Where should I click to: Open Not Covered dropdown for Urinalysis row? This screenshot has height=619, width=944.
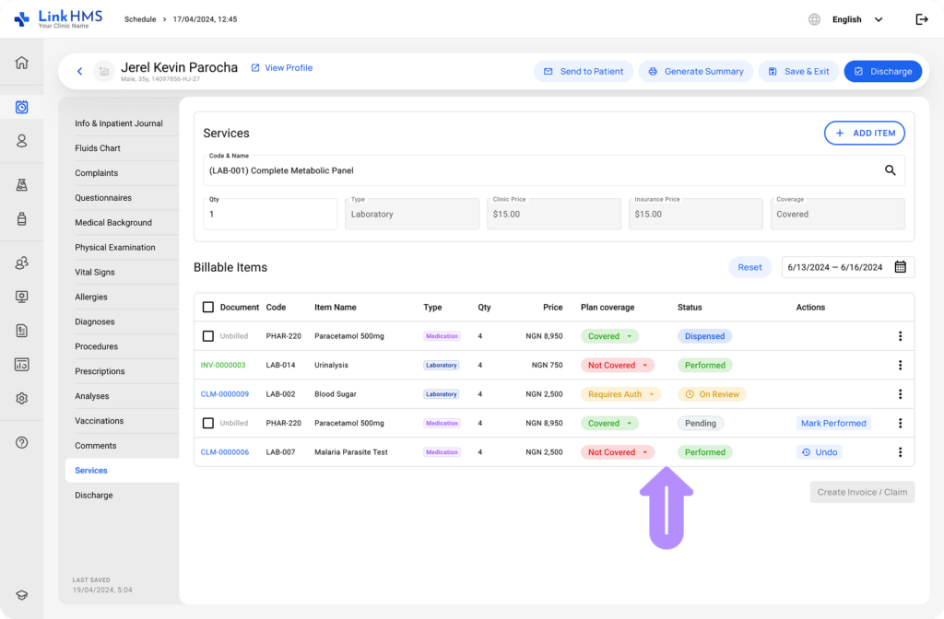[x=617, y=365]
